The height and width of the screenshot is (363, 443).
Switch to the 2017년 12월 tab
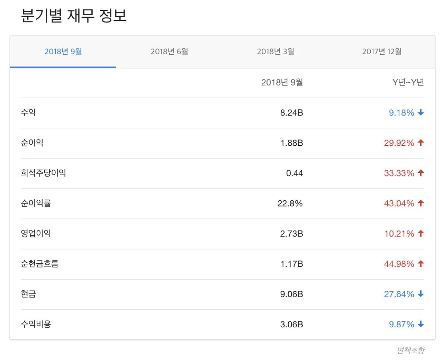pyautogui.click(x=382, y=52)
